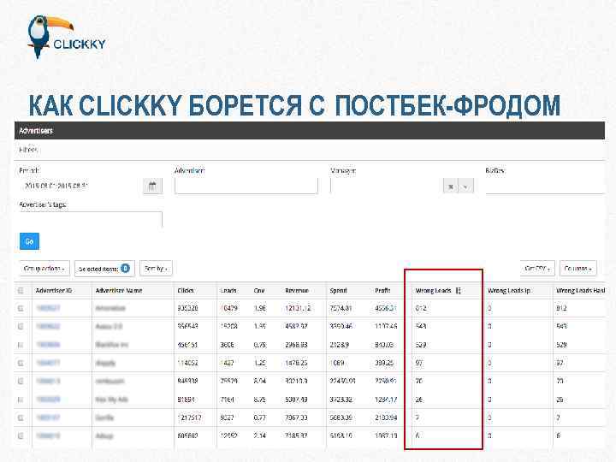Check the row with 456151 clicks

click(21, 345)
